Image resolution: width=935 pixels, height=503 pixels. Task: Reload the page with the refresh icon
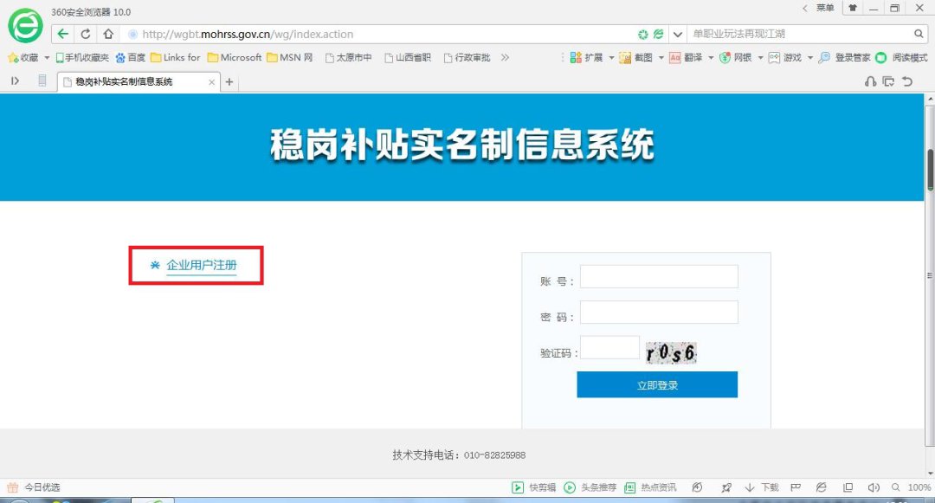pos(85,34)
